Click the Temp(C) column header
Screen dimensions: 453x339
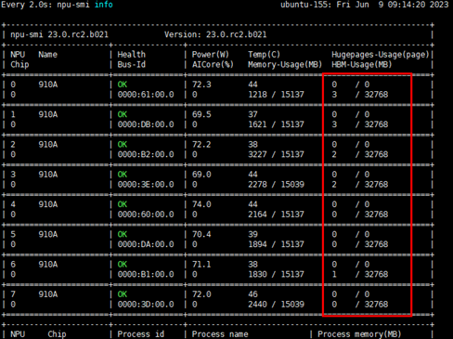pyautogui.click(x=264, y=55)
